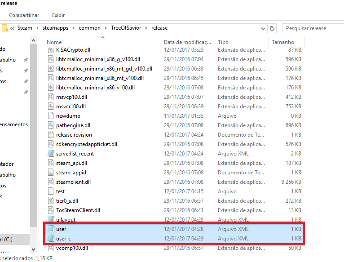Click the user_c XML file icon
The image size is (344, 262).
(x=51, y=239)
